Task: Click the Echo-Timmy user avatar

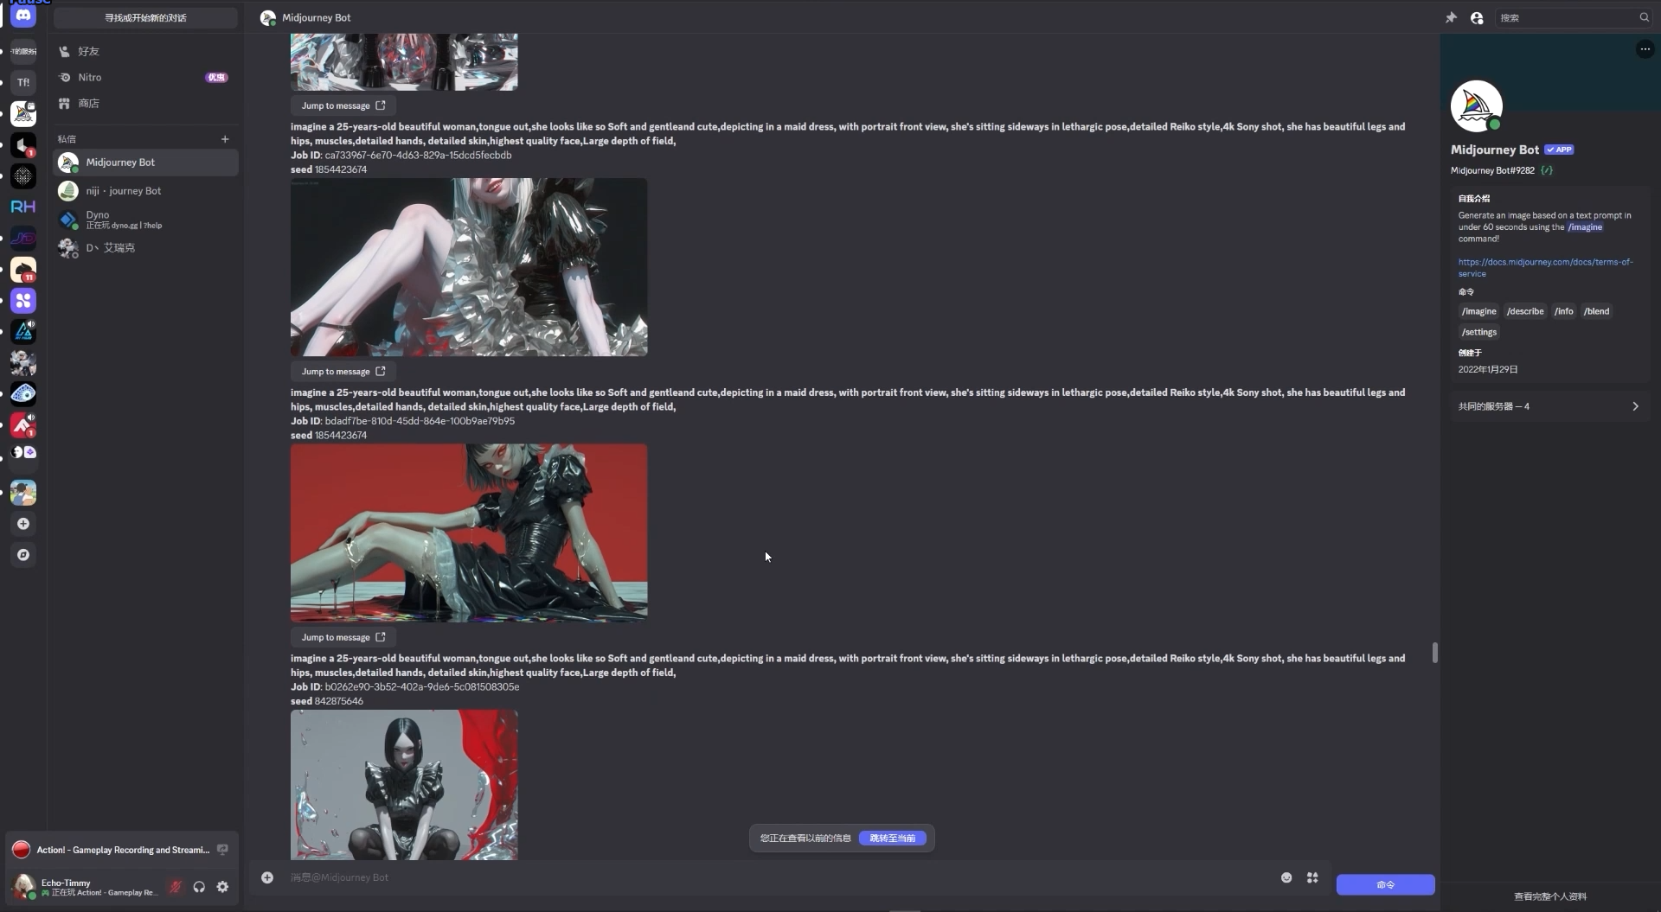Action: [24, 886]
